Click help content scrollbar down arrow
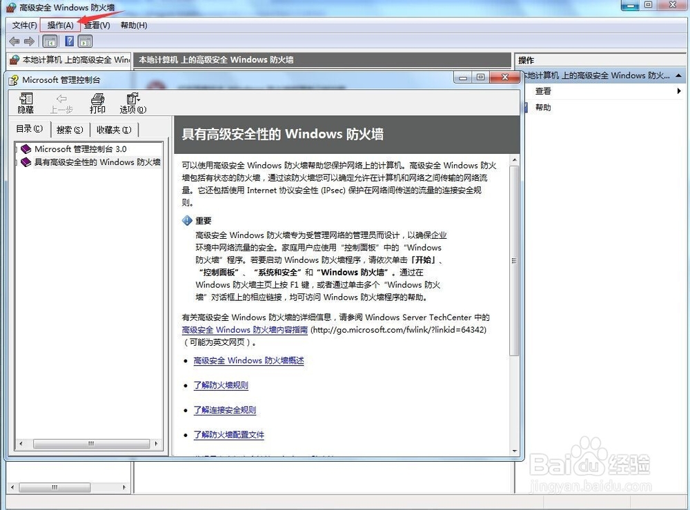This screenshot has width=690, height=510. [514, 451]
